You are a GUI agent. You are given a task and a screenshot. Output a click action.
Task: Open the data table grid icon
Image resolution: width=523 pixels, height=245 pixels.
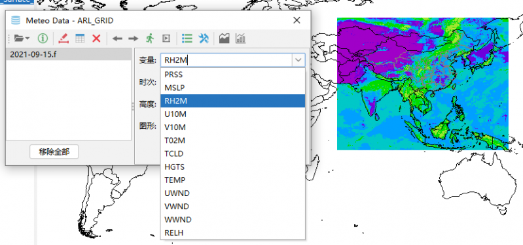tap(80, 39)
